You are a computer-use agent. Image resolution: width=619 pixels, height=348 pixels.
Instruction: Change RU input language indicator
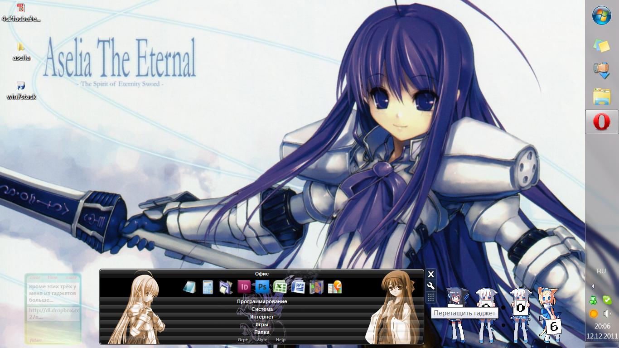[601, 271]
